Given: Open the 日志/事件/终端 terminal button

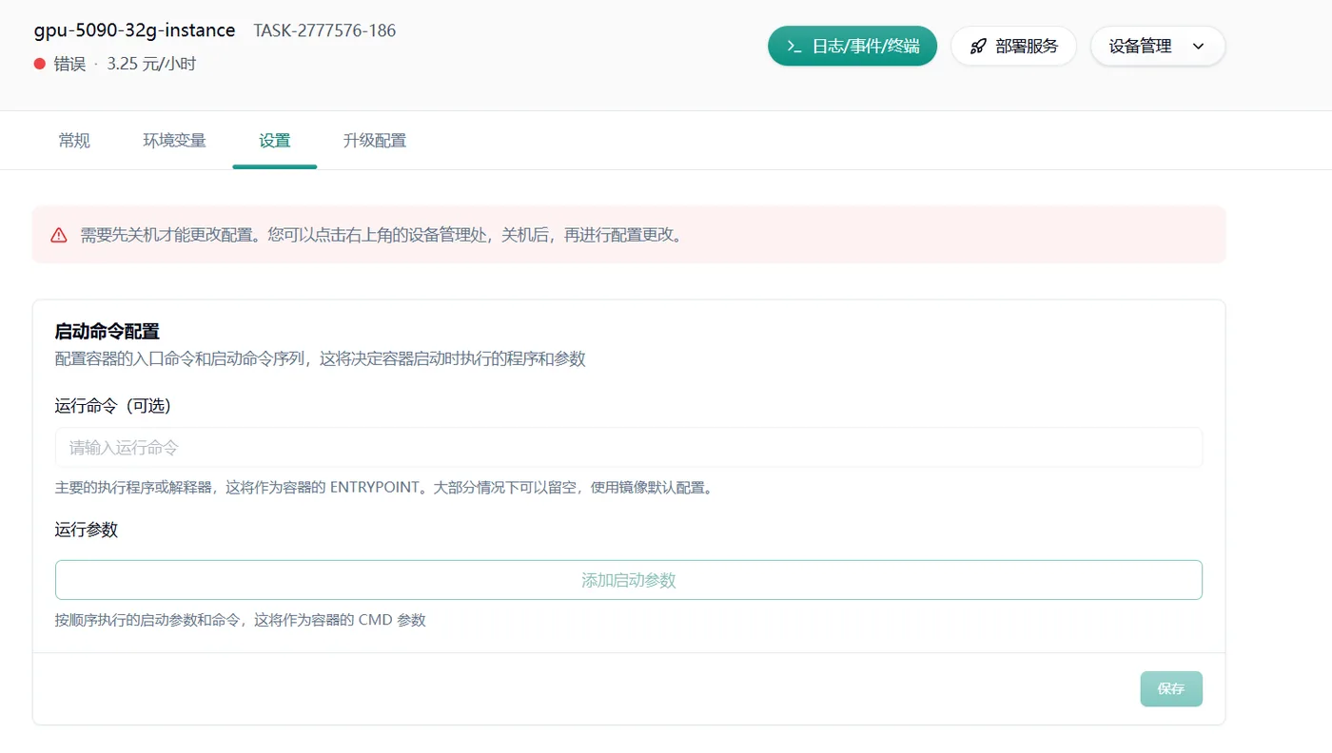Looking at the screenshot, I should (x=852, y=46).
